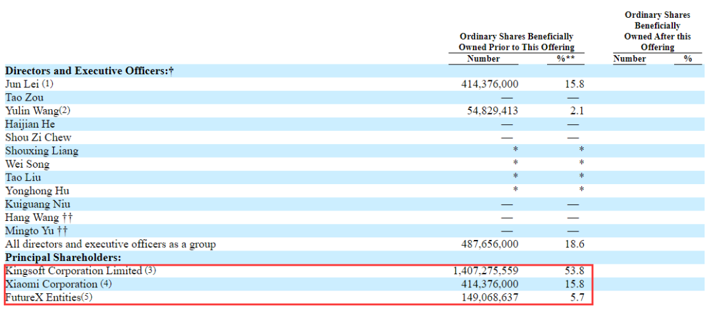711x313 pixels.
Task: Click the Number header under After this Offering
Action: click(630, 59)
